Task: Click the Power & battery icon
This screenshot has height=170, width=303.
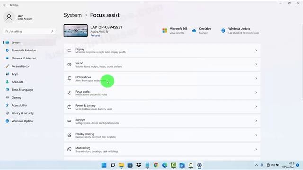Action: [70, 107]
